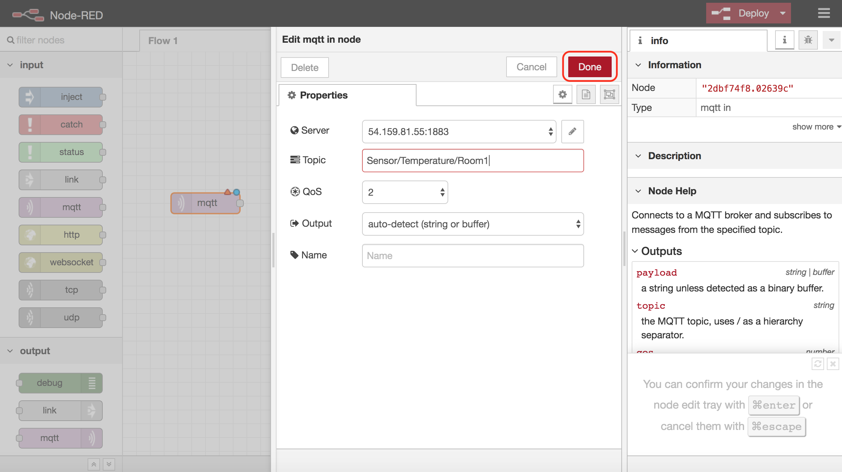The height and width of the screenshot is (472, 842).
Task: Click the Topic input field
Action: [x=473, y=161]
